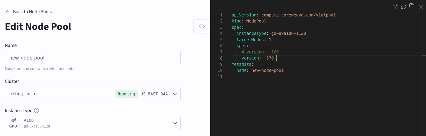Click 'metadata:' on line 9
The height and width of the screenshot is (136, 426).
click(x=243, y=64)
